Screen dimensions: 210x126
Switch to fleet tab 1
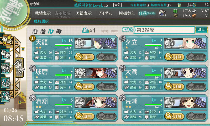coord(35,31)
